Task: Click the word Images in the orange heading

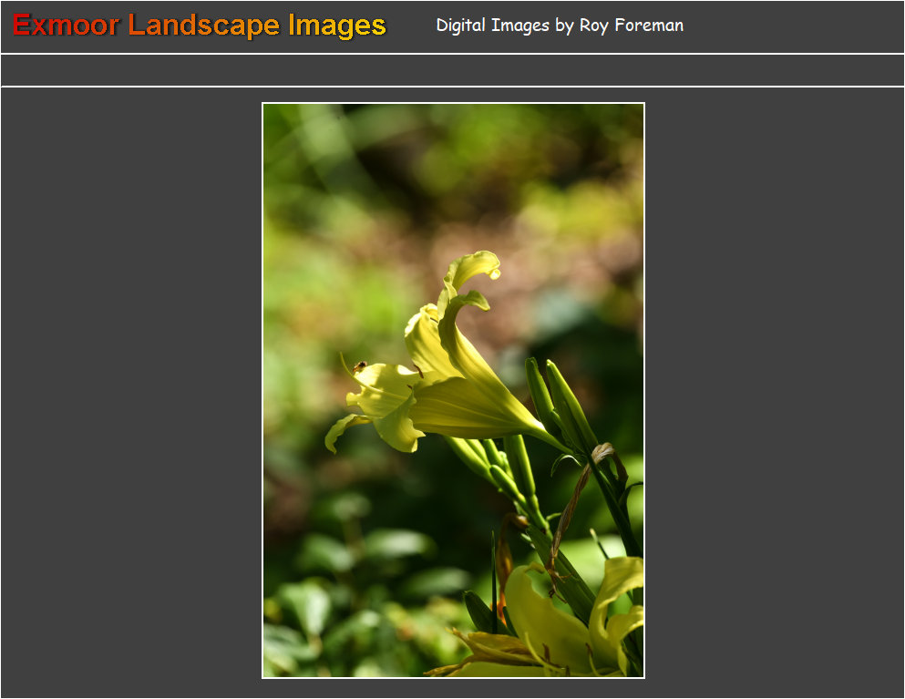Action: (x=337, y=26)
